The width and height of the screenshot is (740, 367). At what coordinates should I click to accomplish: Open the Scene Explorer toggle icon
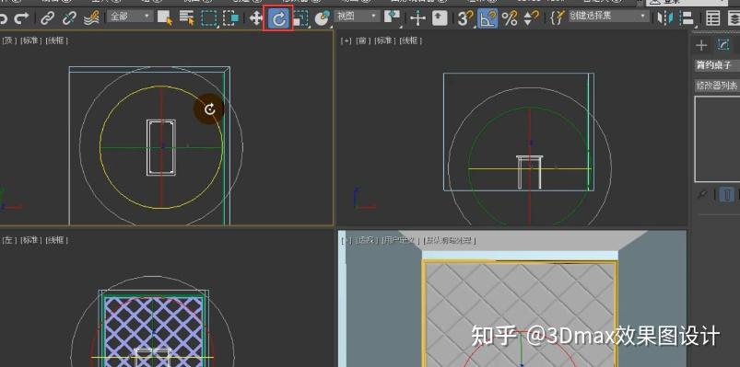(712, 18)
